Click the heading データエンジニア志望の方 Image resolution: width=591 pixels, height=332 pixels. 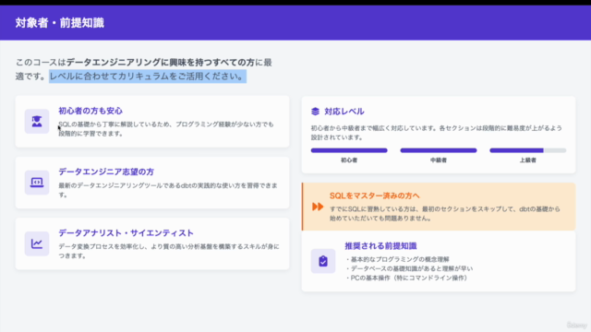[x=106, y=172]
